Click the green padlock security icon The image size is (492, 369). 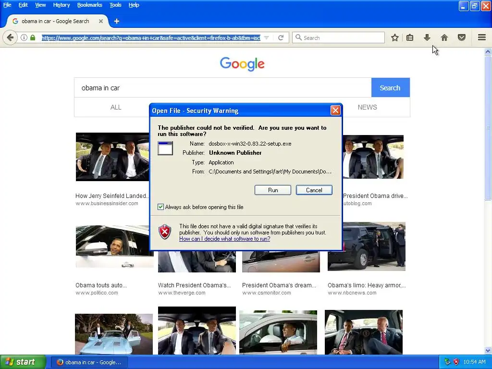click(x=33, y=37)
